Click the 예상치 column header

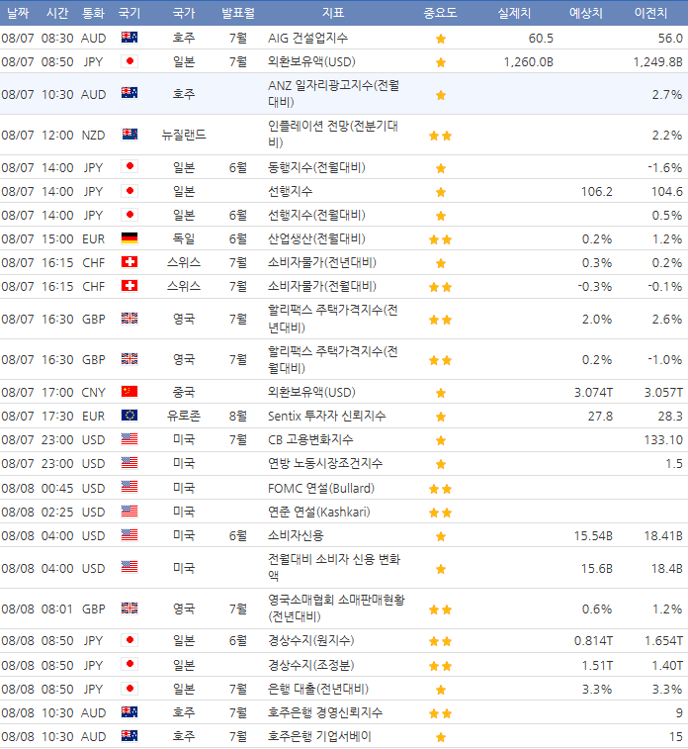point(585,13)
